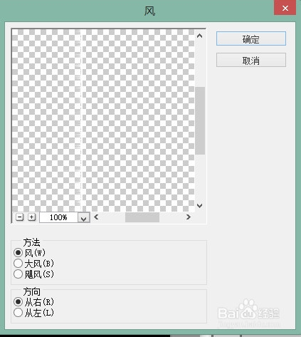Viewport: 301px width, 337px height.
Task: Open the zoom percentage dropdown arrow
Action: click(83, 217)
